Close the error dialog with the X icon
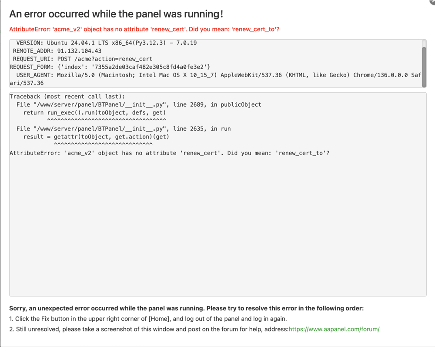 click(432, 2)
